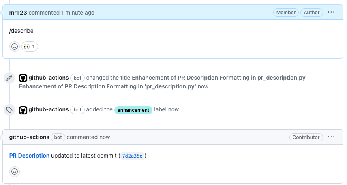This screenshot has height=185, width=347.
Task: Click github-actions avatar in title change event
Action: pos(23,78)
